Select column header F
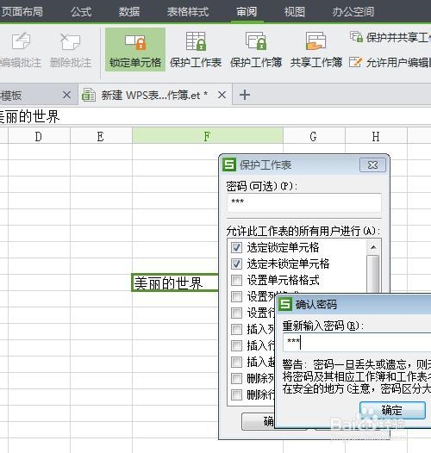Viewport: 431px width, 453px height. pyautogui.click(x=208, y=136)
